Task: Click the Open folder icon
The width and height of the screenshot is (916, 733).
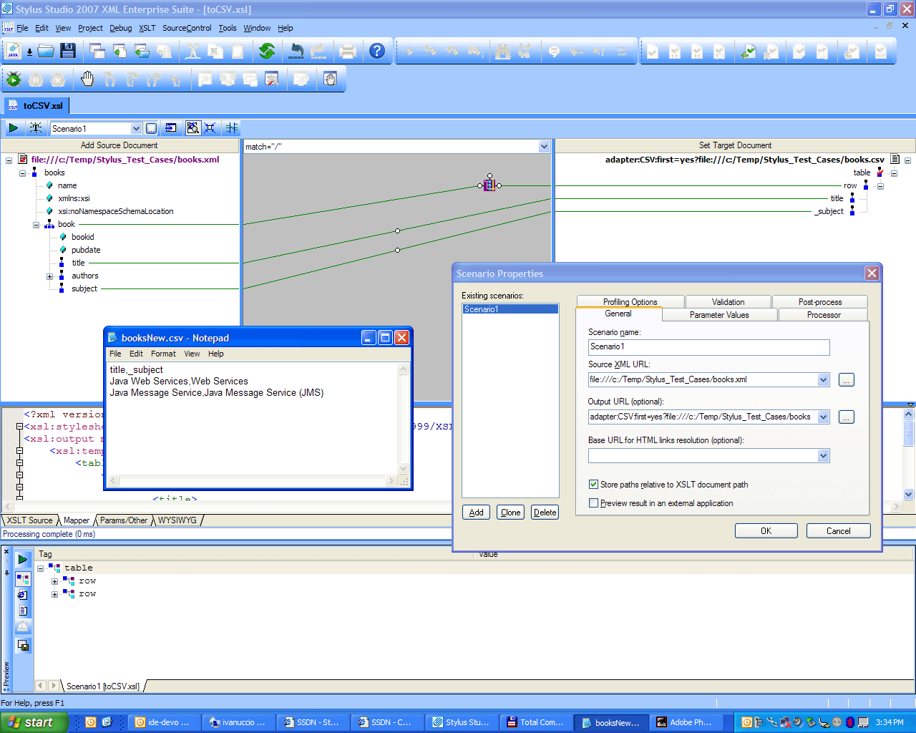Action: (47, 51)
